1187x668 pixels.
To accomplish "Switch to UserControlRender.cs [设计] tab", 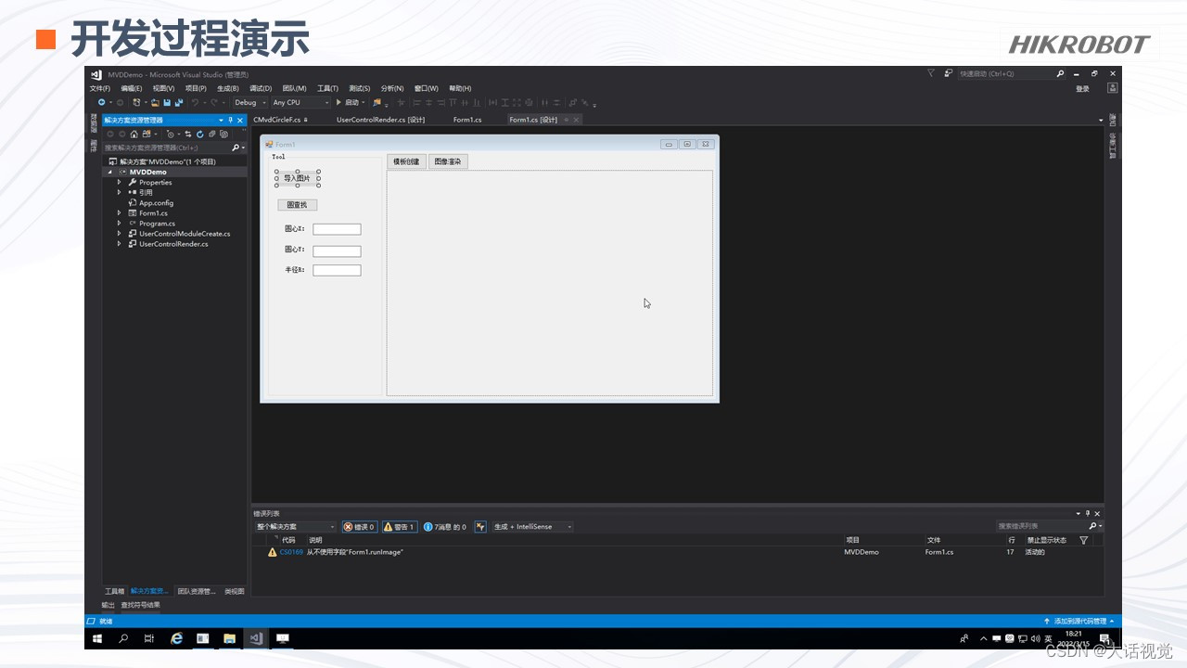I will click(380, 120).
